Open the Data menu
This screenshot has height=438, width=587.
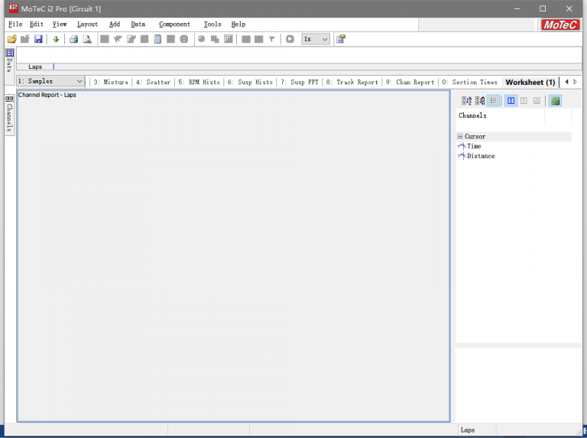pyautogui.click(x=138, y=24)
